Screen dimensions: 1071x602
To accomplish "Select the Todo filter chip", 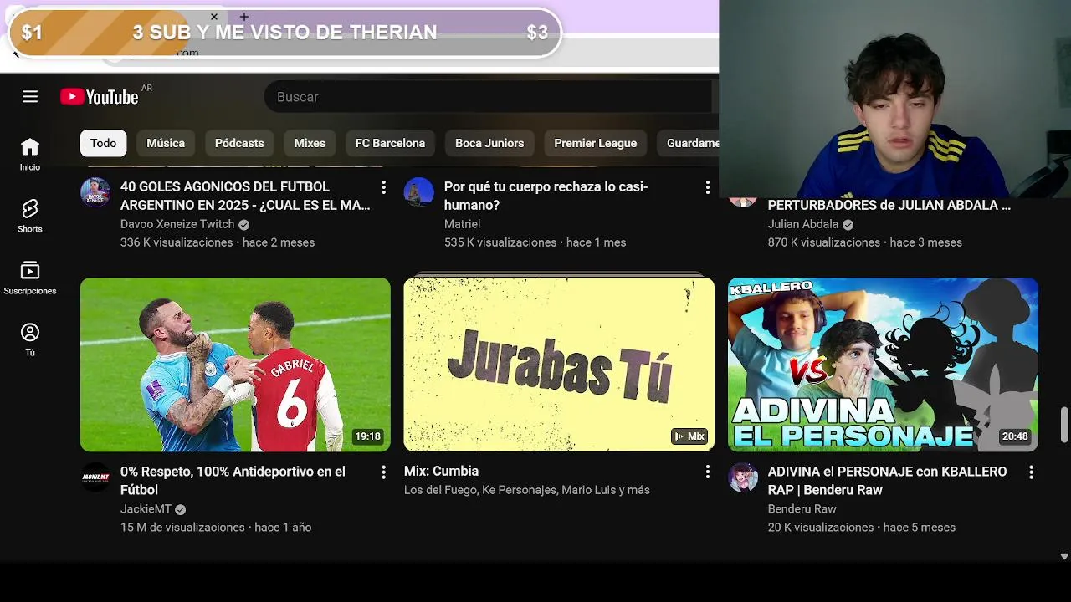I will click(104, 143).
